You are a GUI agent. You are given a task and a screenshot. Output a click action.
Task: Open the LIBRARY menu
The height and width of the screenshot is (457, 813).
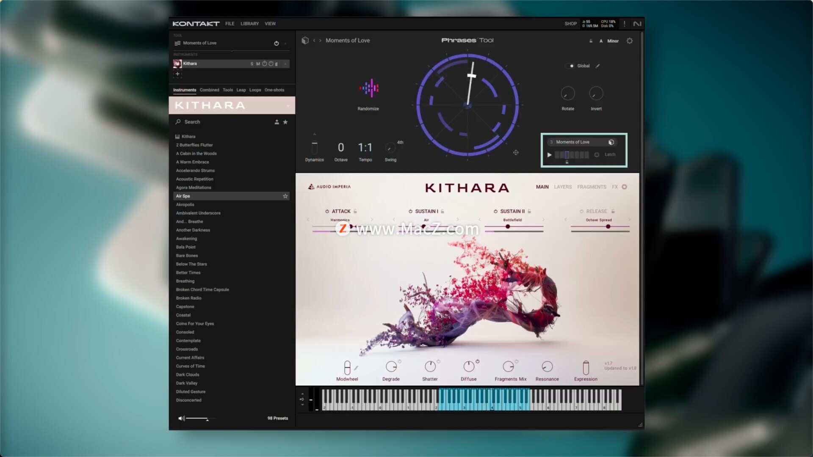pyautogui.click(x=249, y=24)
